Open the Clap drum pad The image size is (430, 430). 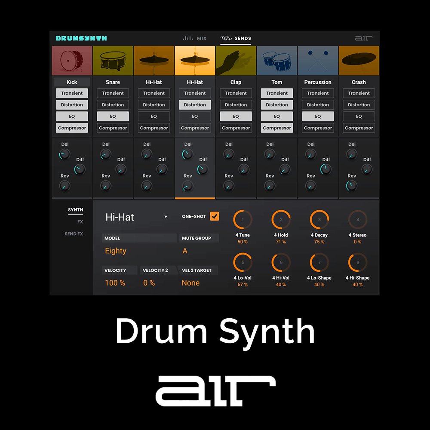(x=236, y=60)
